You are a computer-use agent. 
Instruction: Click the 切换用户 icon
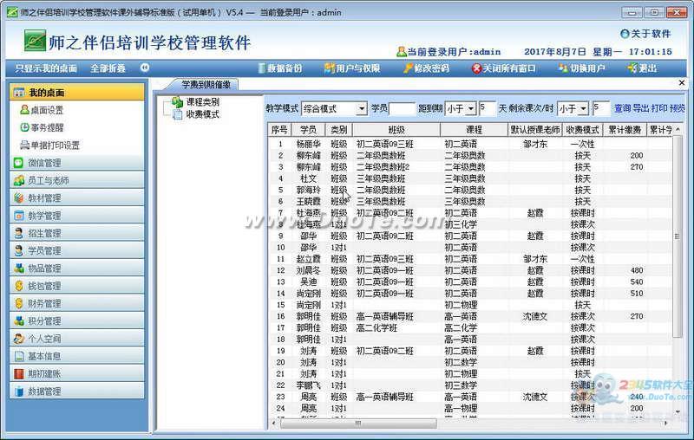point(563,68)
